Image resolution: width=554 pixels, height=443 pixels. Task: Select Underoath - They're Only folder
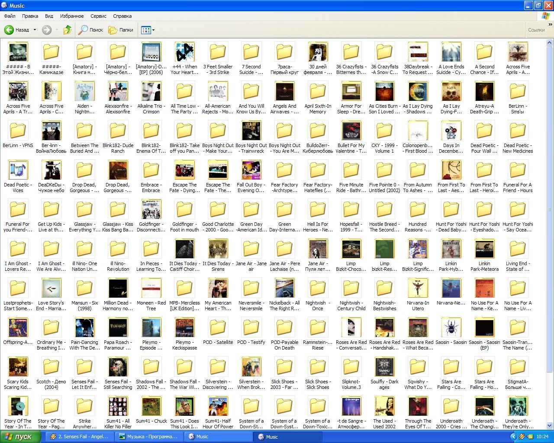point(518,413)
